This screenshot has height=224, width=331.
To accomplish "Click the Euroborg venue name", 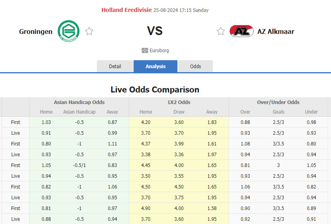I will (x=159, y=51).
